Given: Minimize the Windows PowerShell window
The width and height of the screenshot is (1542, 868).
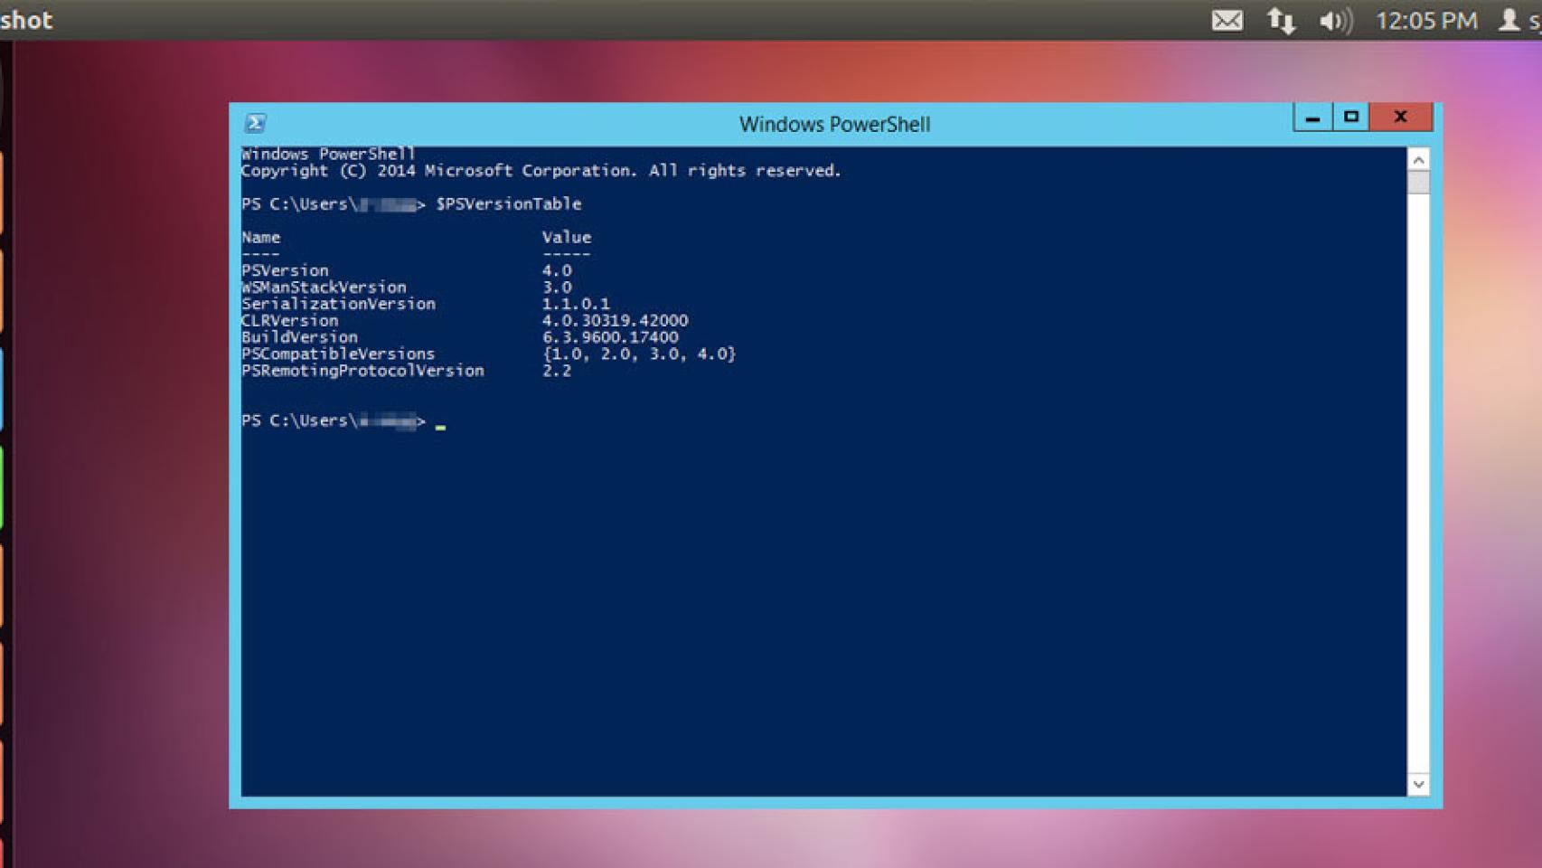Looking at the screenshot, I should tap(1312, 118).
